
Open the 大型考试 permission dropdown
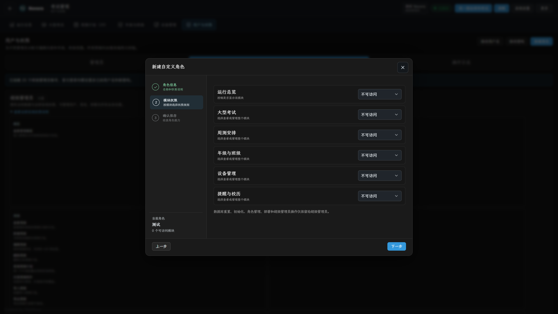[380, 115]
